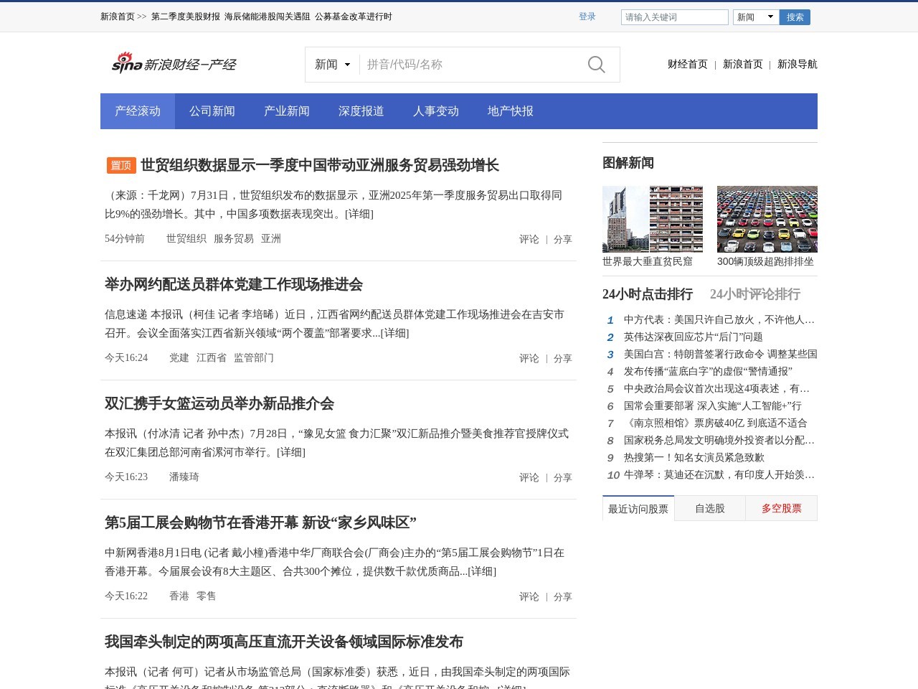Open ranked item 《南京照相馆》票房破40亿
The image size is (918, 689).
(x=715, y=423)
